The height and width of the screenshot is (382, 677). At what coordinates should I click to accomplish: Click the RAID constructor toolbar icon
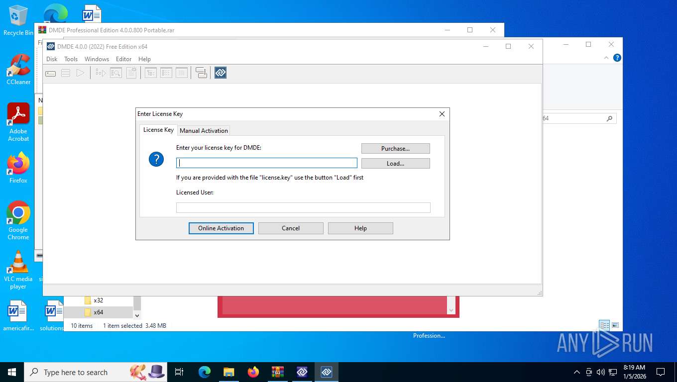tap(201, 73)
